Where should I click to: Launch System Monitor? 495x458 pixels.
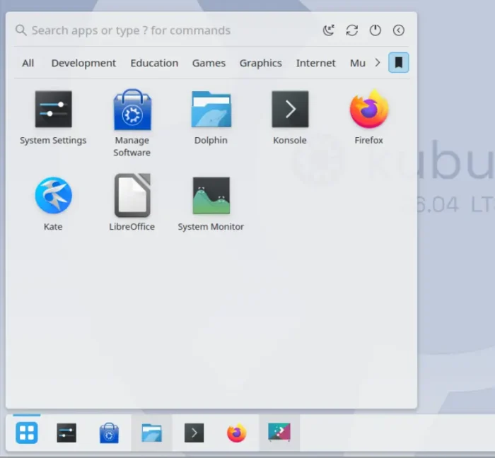click(x=211, y=204)
